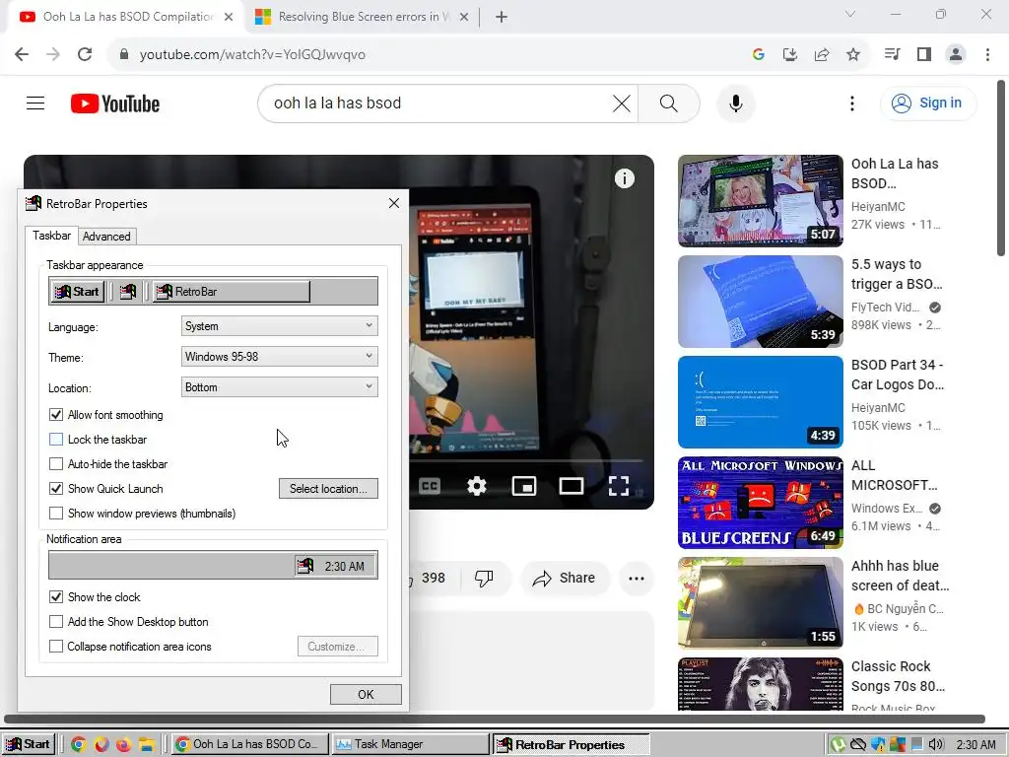
Task: Launch Chrome from the Quick Launch bar
Action: tap(79, 745)
